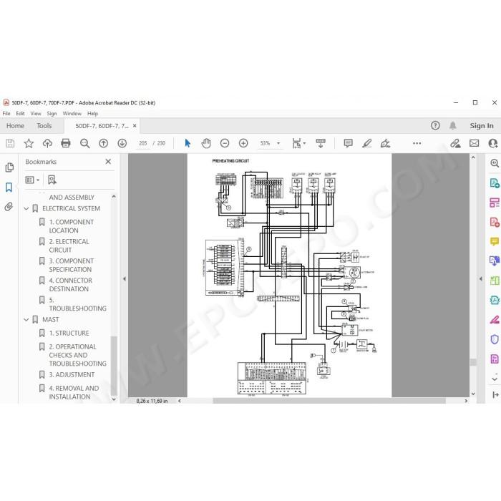The width and height of the screenshot is (501, 501).
Task: Open the yellow Comment tool in right pane
Action: coord(495,242)
